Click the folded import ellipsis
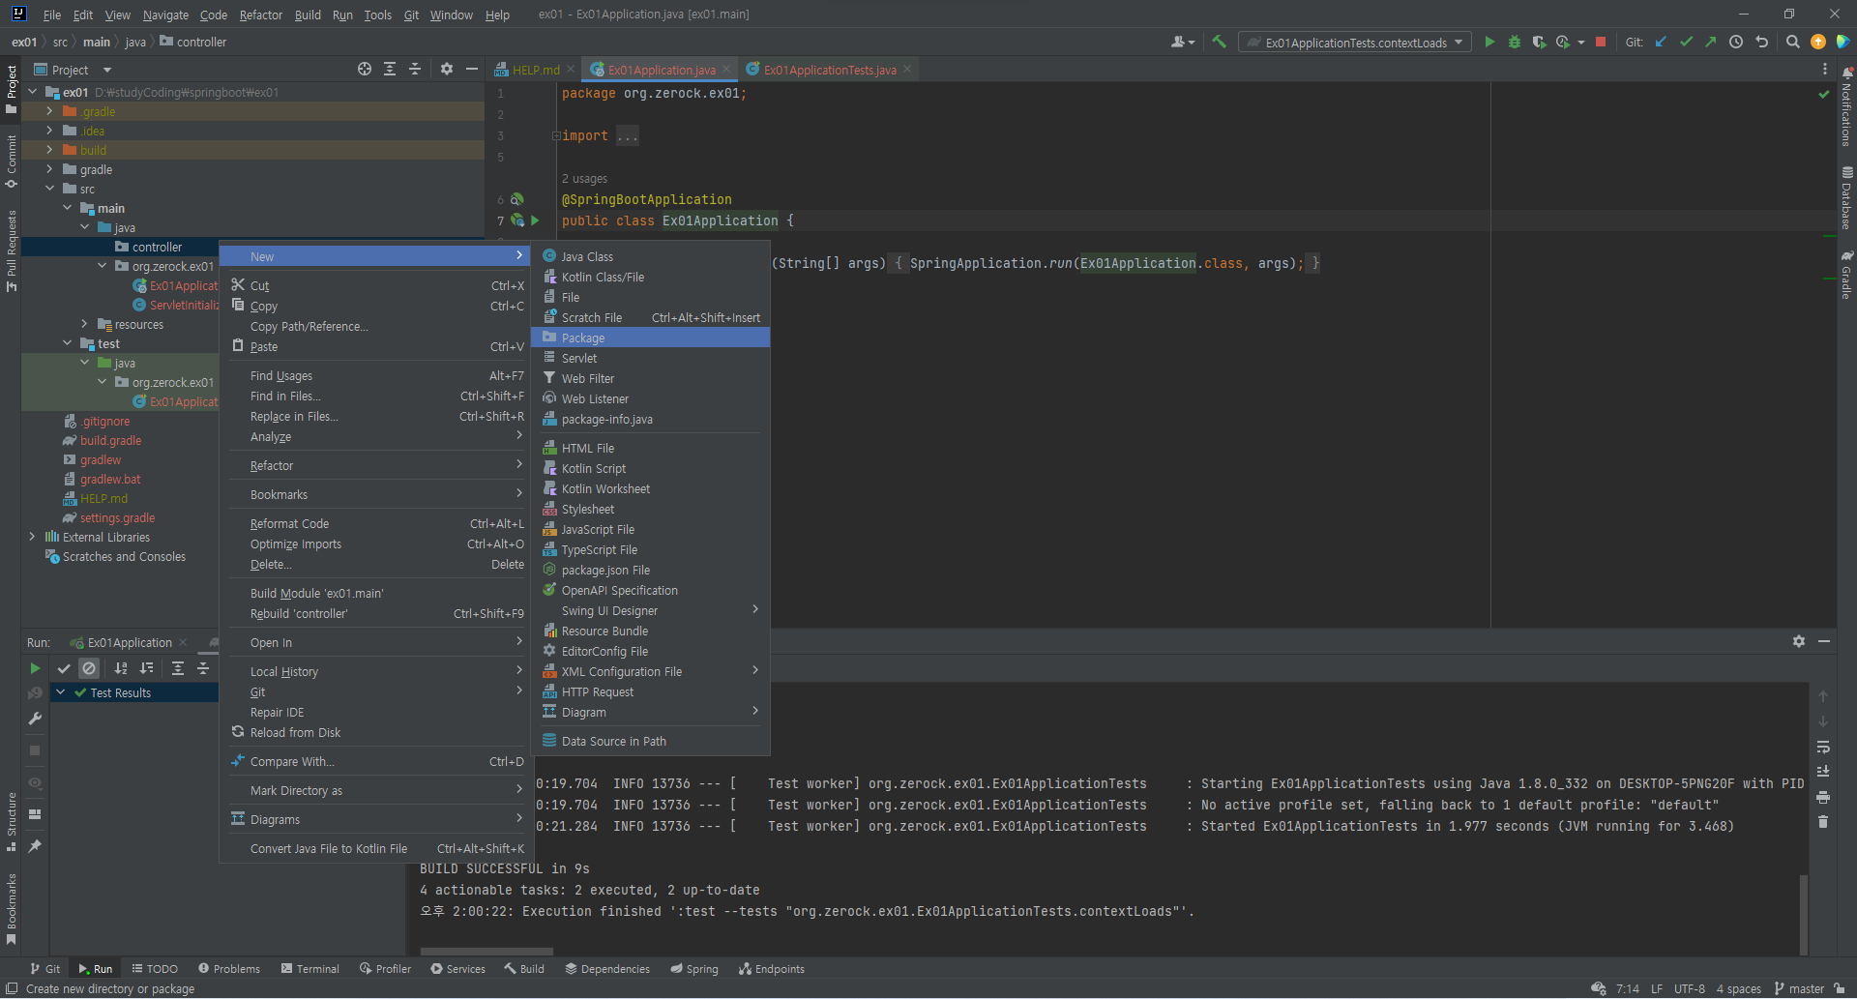This screenshot has height=999, width=1857. (x=628, y=135)
